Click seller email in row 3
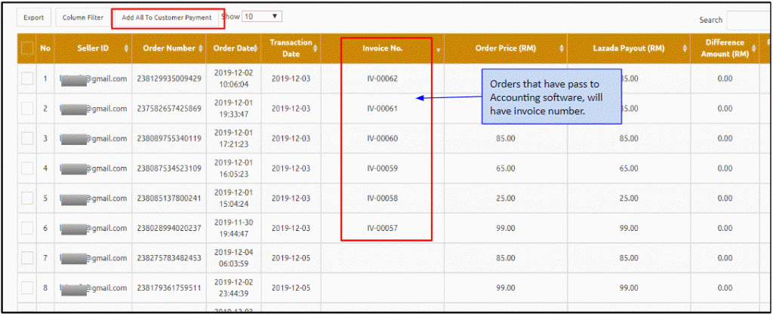 (x=93, y=139)
